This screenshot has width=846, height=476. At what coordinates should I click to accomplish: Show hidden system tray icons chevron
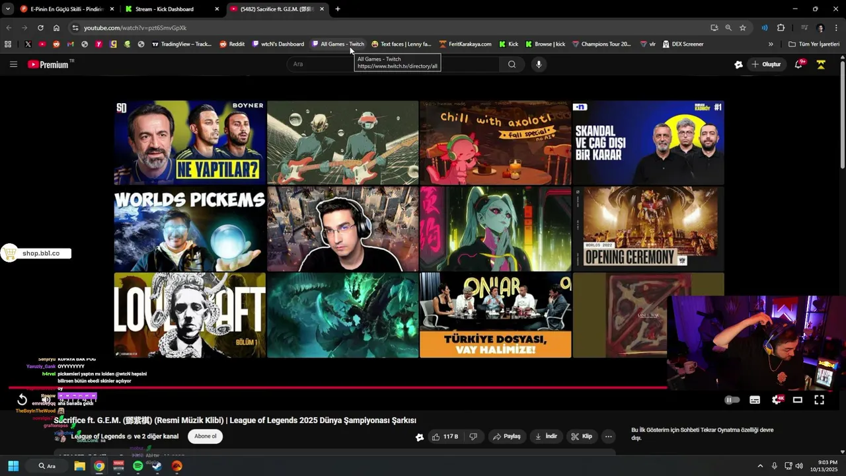(x=760, y=466)
